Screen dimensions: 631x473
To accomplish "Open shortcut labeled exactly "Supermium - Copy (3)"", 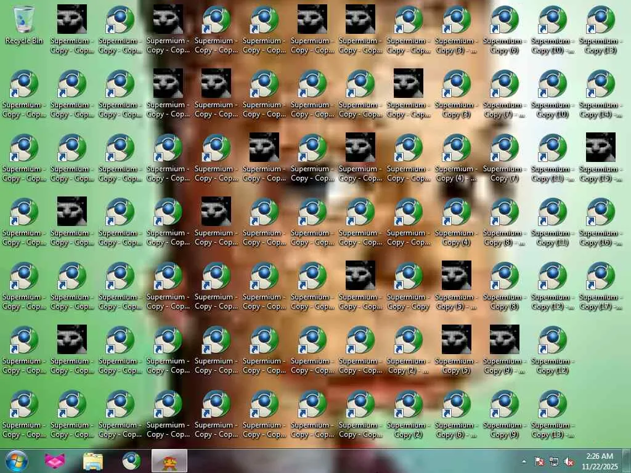I will [456, 94].
